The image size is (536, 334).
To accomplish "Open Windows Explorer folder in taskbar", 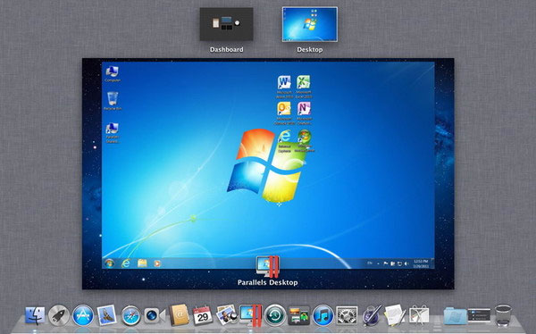I will click(x=142, y=263).
